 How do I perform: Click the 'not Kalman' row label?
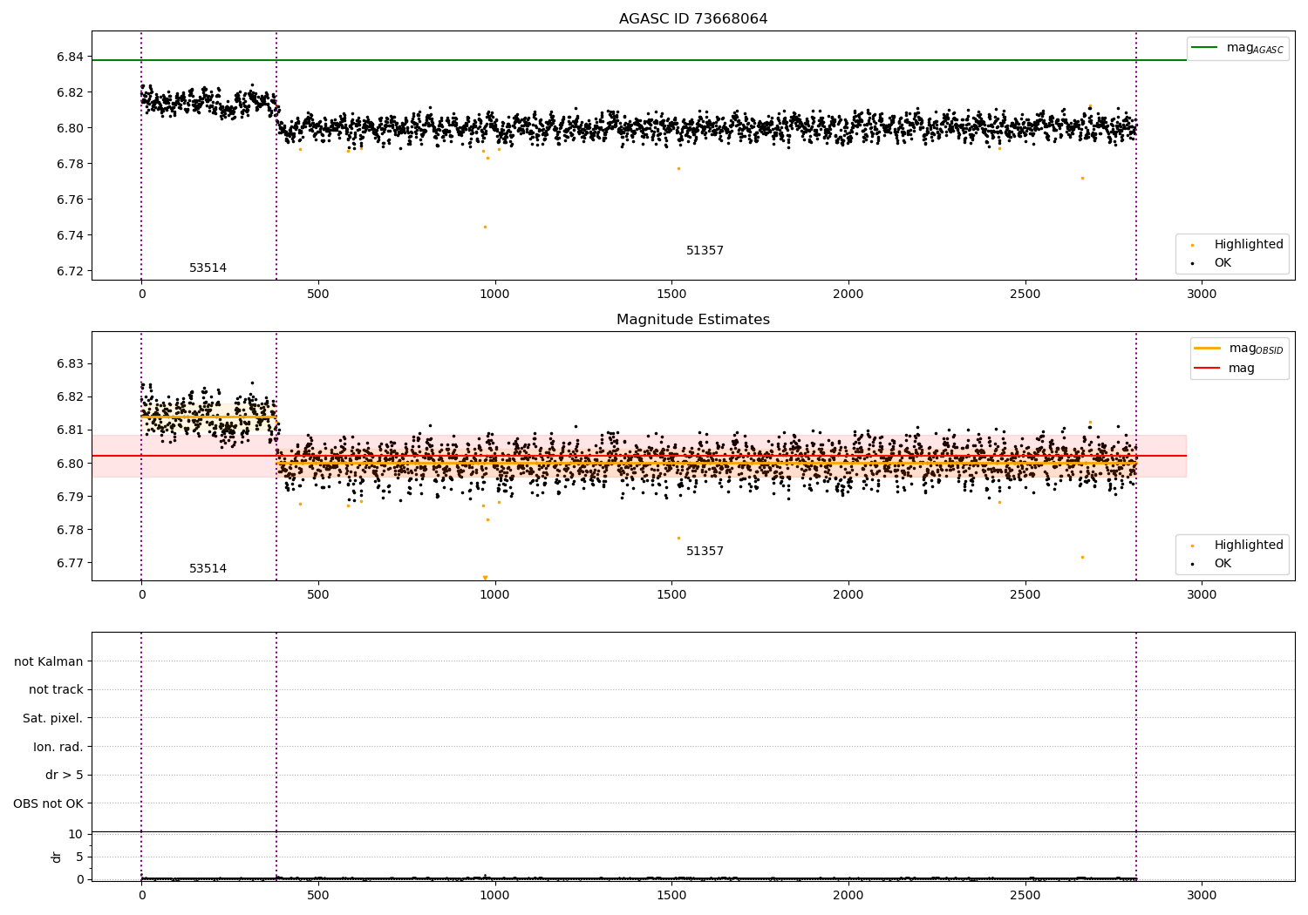[49, 662]
